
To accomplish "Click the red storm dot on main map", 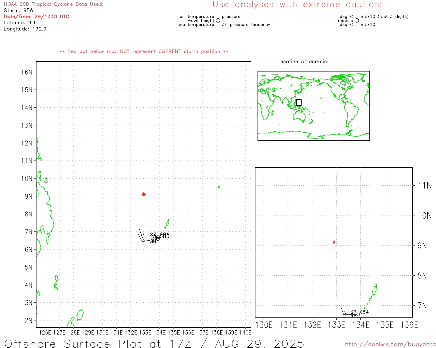I will (x=144, y=194).
